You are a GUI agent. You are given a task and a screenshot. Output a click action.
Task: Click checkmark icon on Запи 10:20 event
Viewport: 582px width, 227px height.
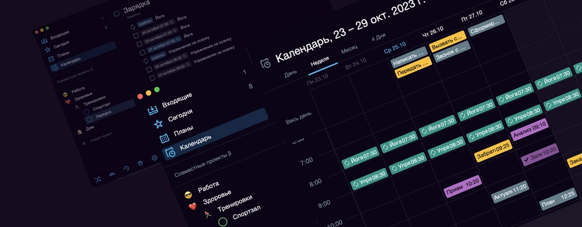coord(526,160)
